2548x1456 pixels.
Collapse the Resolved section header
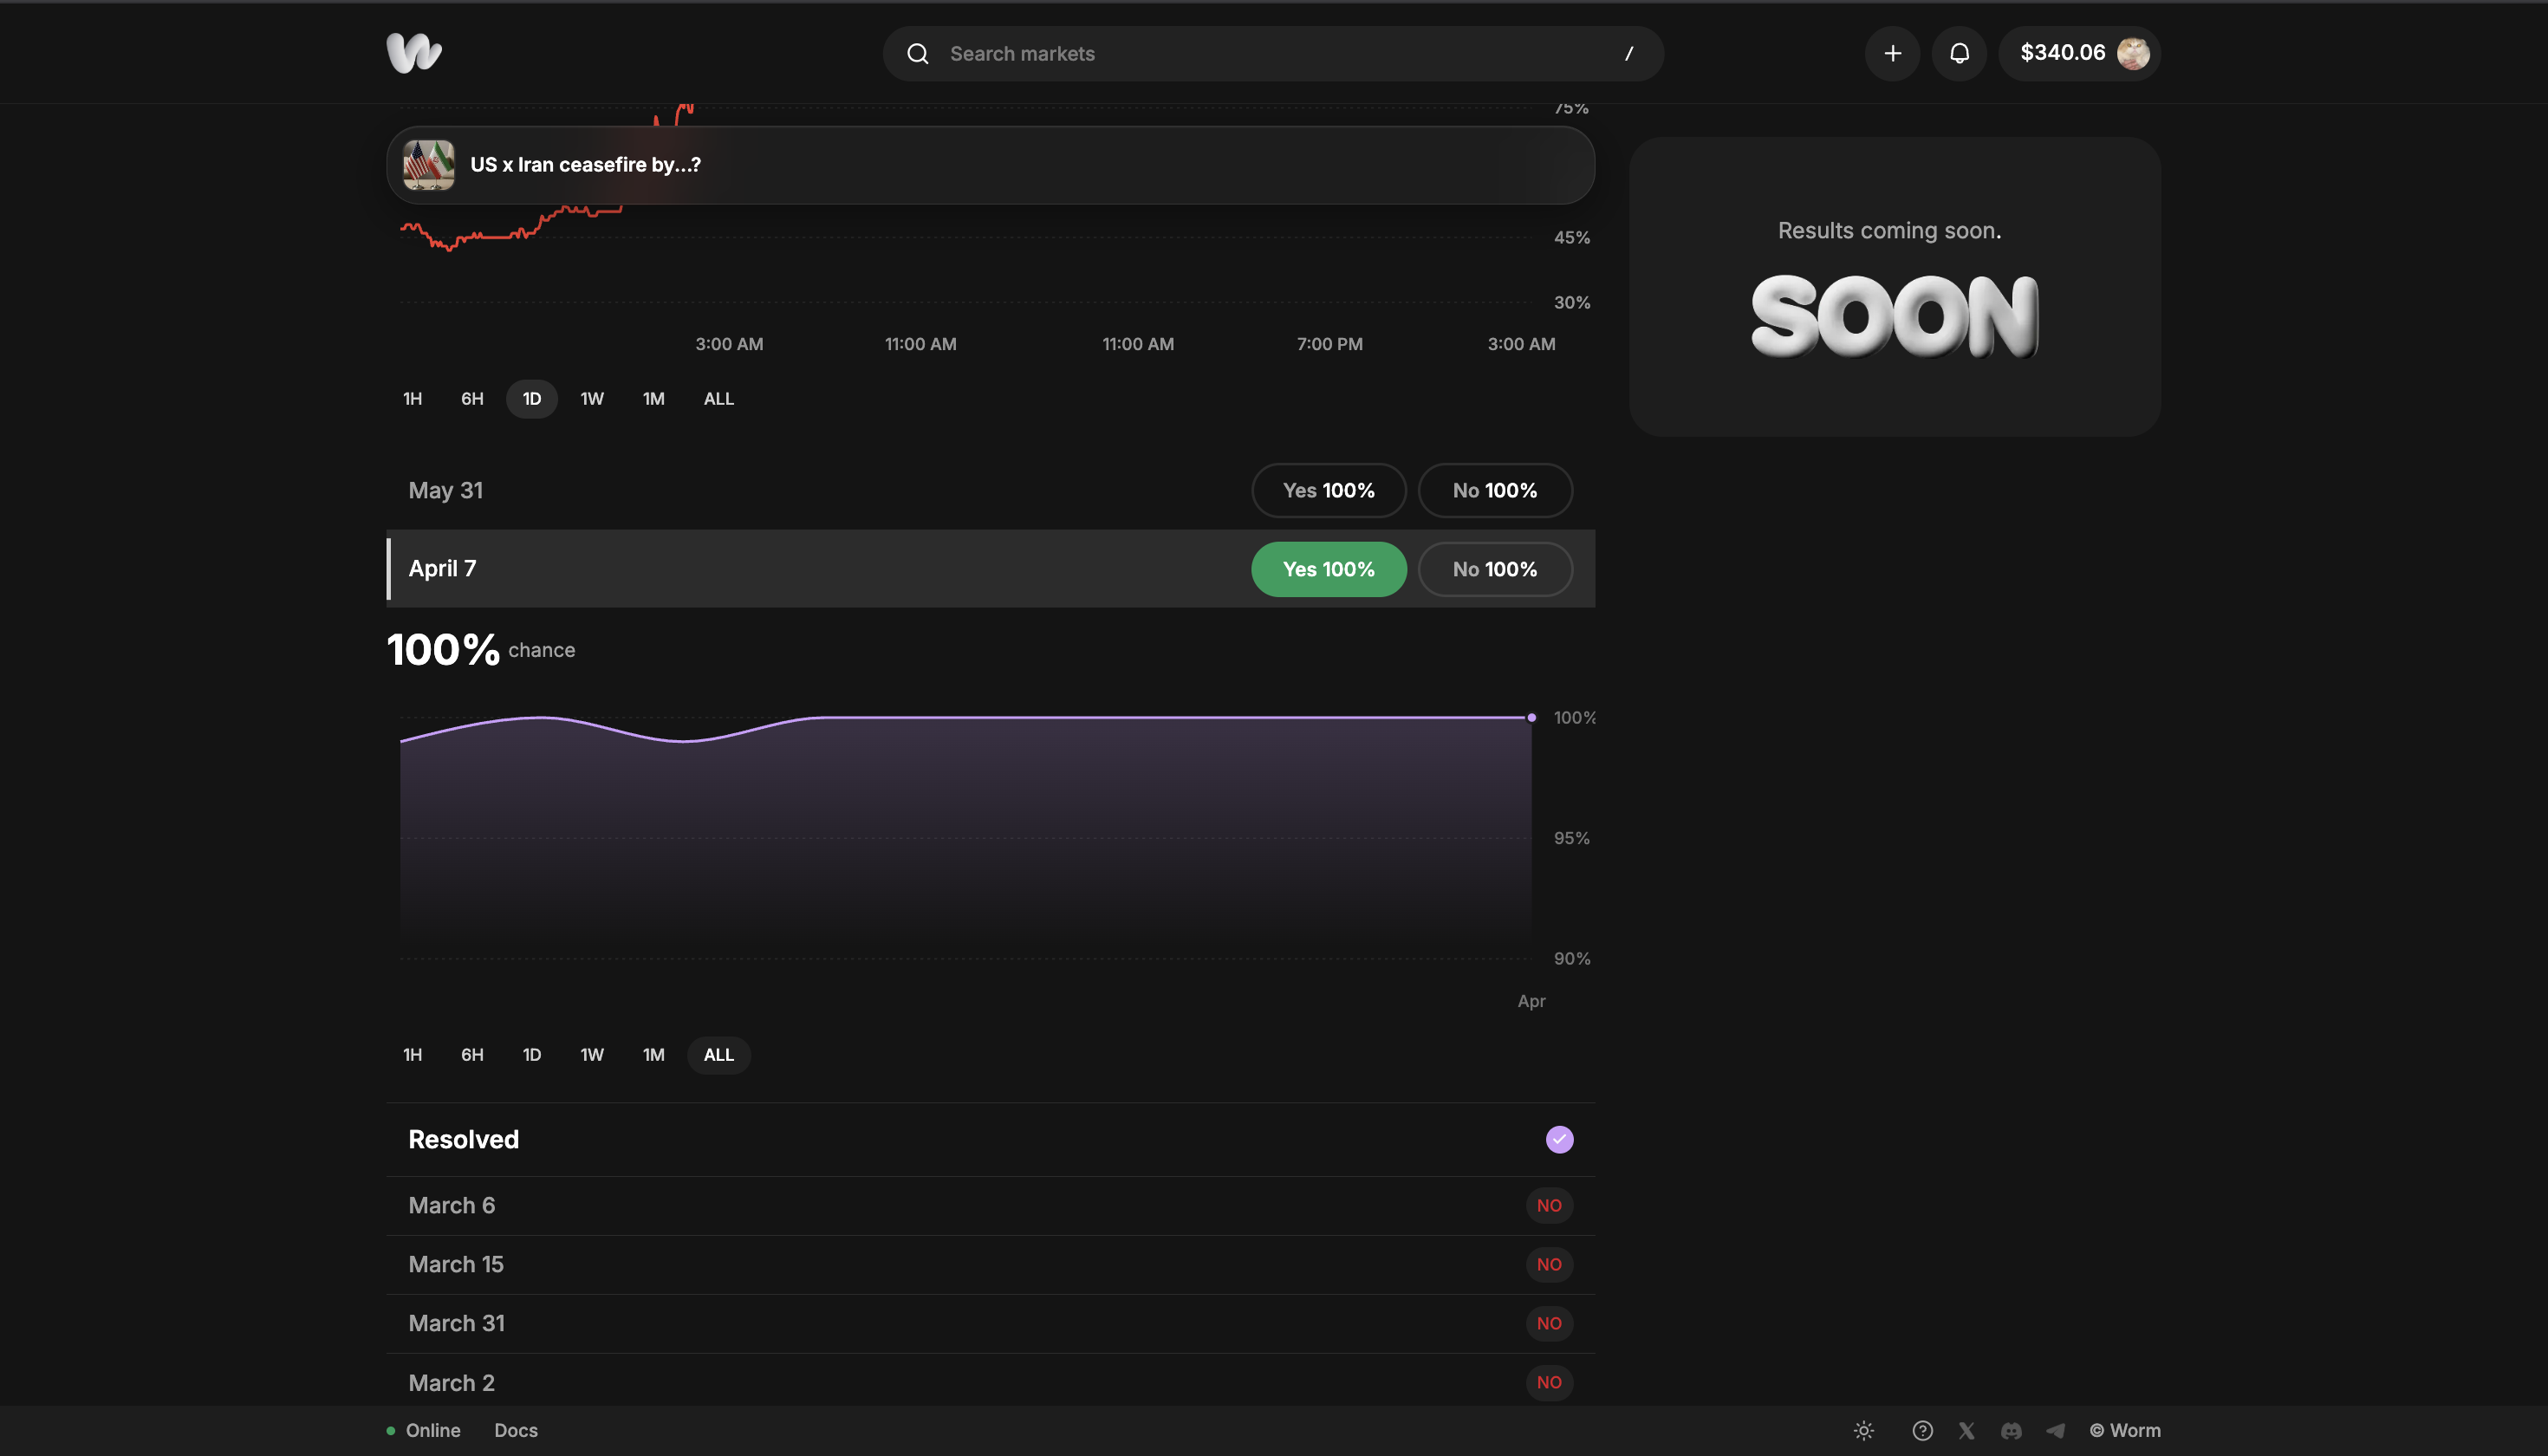pyautogui.click(x=990, y=1139)
